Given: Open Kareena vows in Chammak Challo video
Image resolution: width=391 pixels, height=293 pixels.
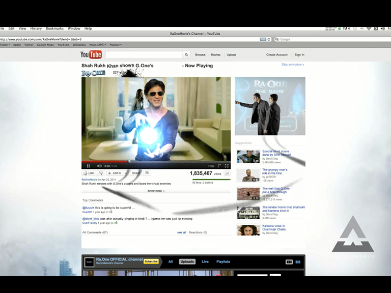Looking at the screenshot, I should point(274,227).
